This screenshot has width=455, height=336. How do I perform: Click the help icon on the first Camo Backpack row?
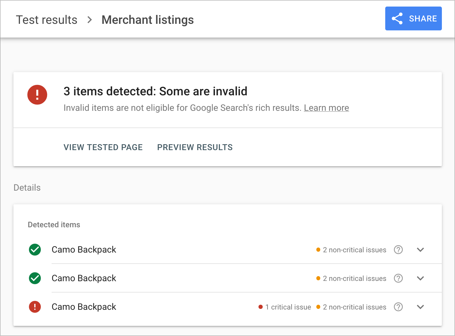click(x=398, y=250)
